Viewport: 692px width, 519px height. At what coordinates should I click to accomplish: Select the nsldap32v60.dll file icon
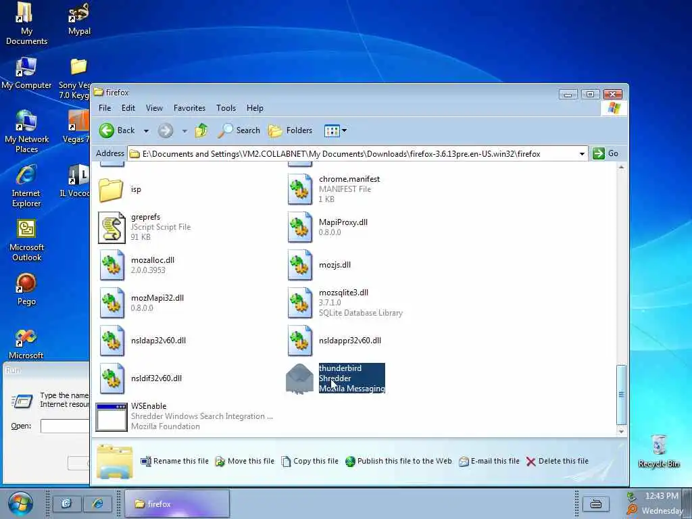tap(112, 341)
